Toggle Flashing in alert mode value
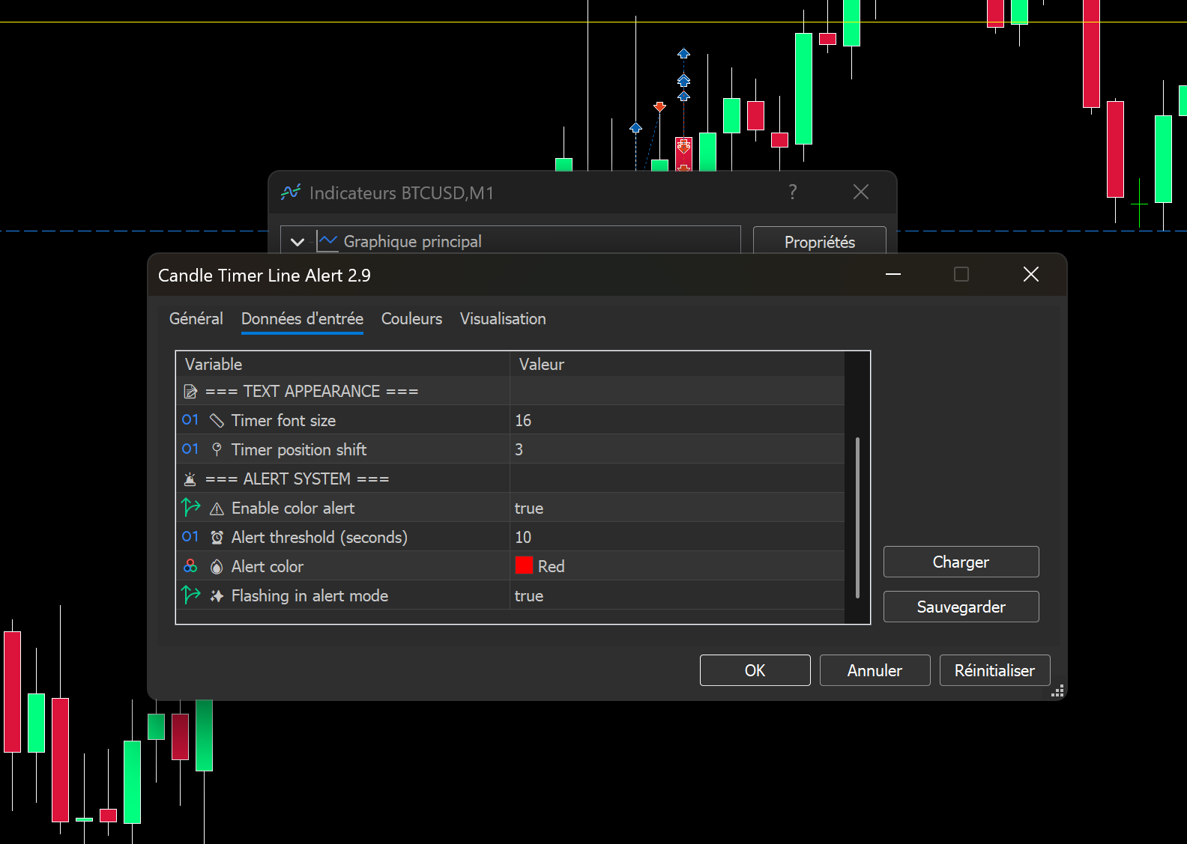The height and width of the screenshot is (844, 1187). pyautogui.click(x=528, y=596)
